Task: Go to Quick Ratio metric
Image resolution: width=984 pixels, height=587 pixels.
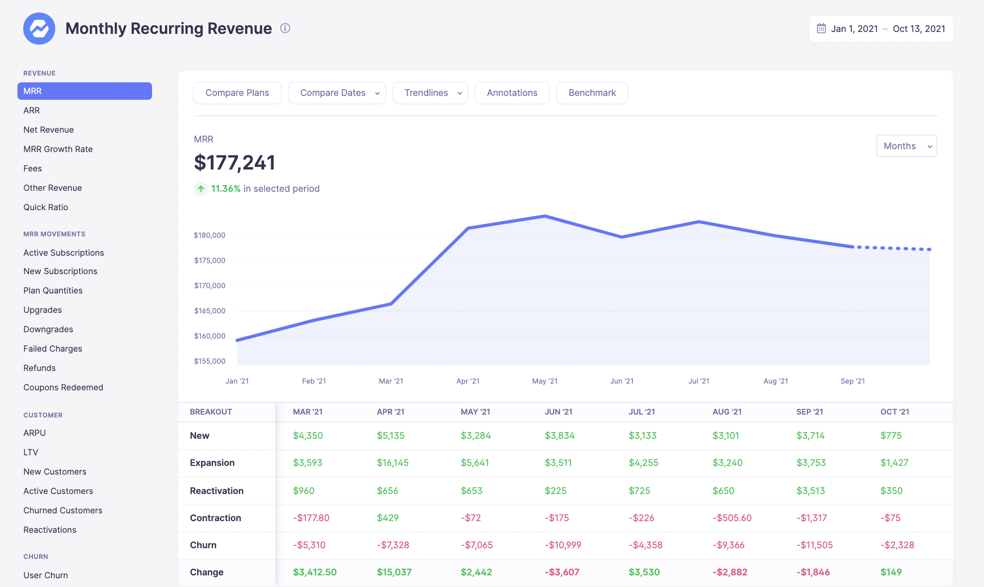Action: 46,207
